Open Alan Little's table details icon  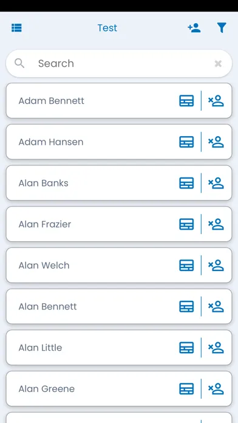coord(186,348)
